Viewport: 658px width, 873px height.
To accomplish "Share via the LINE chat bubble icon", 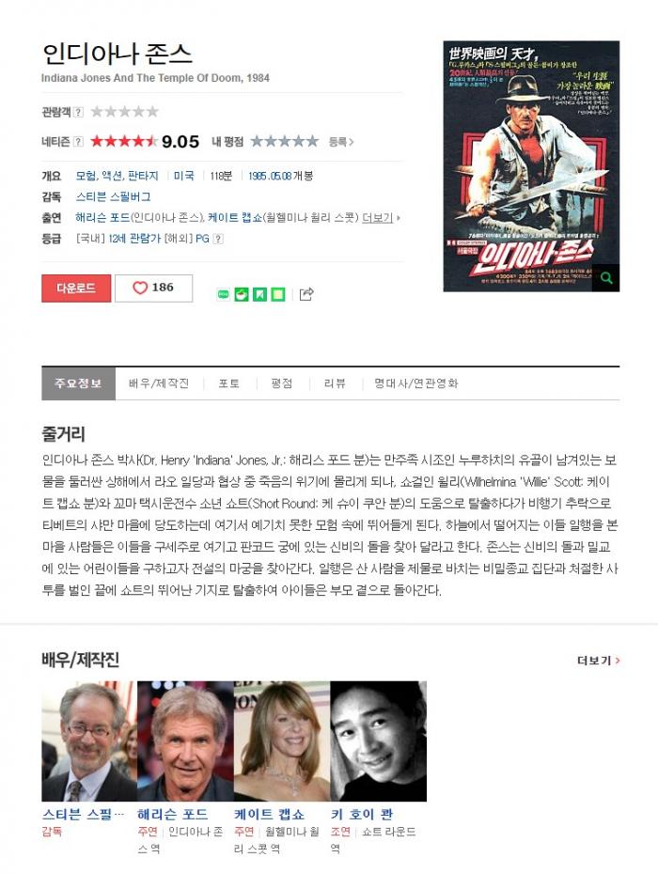I will point(224,294).
